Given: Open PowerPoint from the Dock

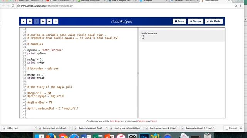Looking at the screenshot, I should [x=109, y=136].
